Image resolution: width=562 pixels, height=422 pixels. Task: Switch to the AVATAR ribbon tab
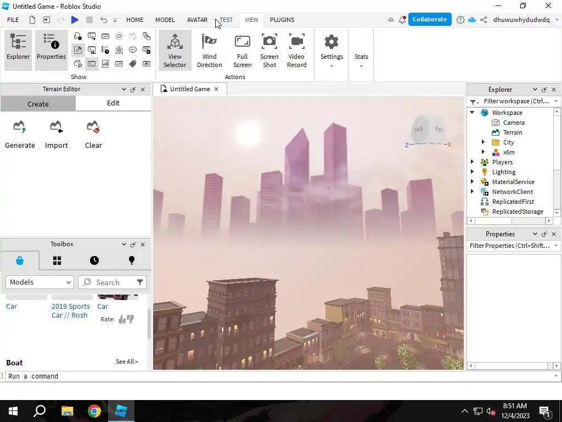point(197,20)
